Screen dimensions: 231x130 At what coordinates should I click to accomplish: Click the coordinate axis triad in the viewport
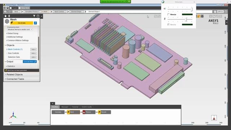(13, 115)
